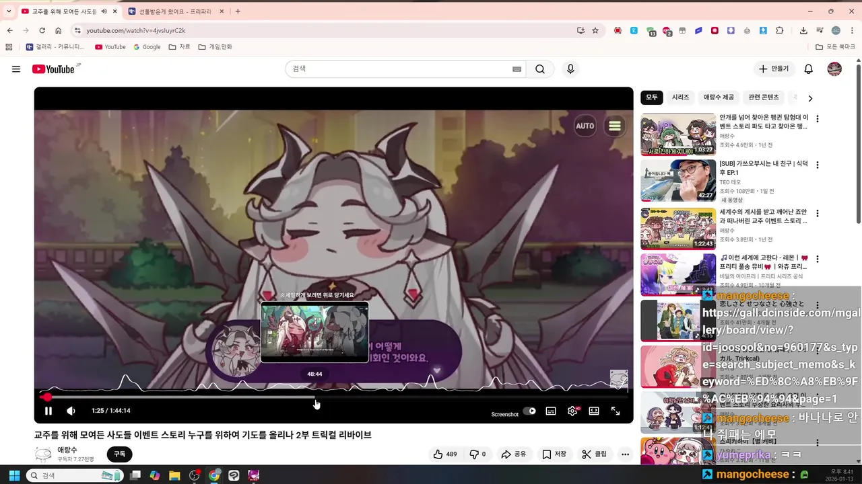Open Chrome extensions puzzle icon
Viewport: 862px width, 484px height.
(780, 30)
